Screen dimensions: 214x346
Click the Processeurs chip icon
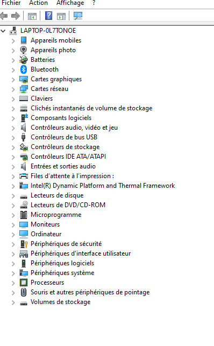(23, 283)
